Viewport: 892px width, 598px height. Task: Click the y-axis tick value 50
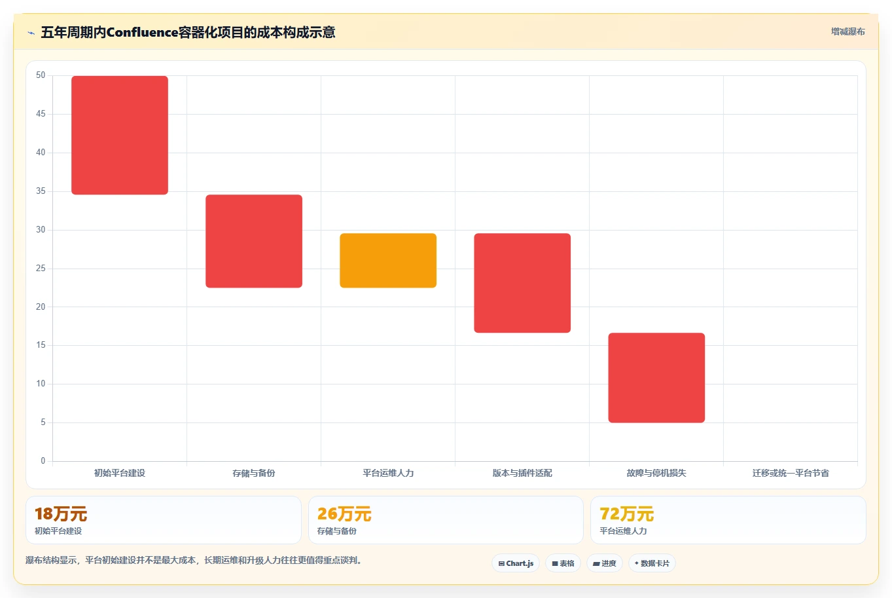pos(41,75)
